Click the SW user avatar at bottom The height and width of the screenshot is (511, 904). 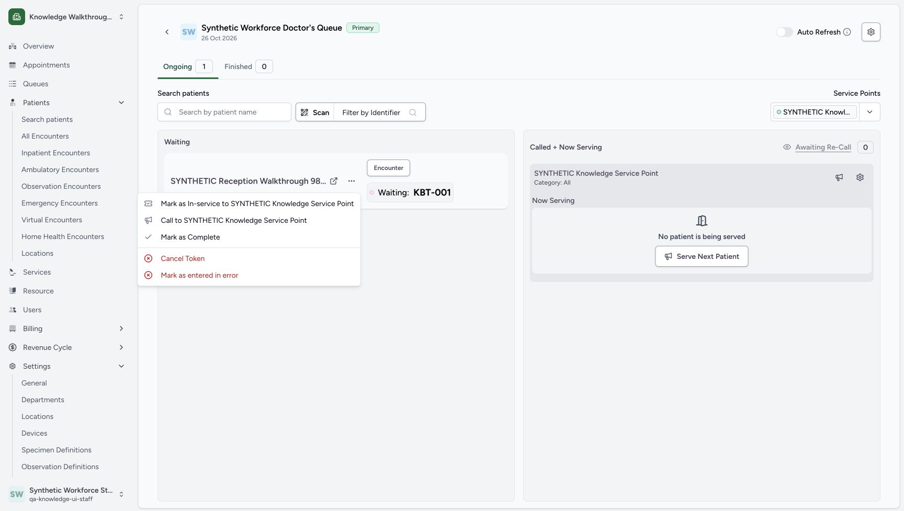point(17,494)
